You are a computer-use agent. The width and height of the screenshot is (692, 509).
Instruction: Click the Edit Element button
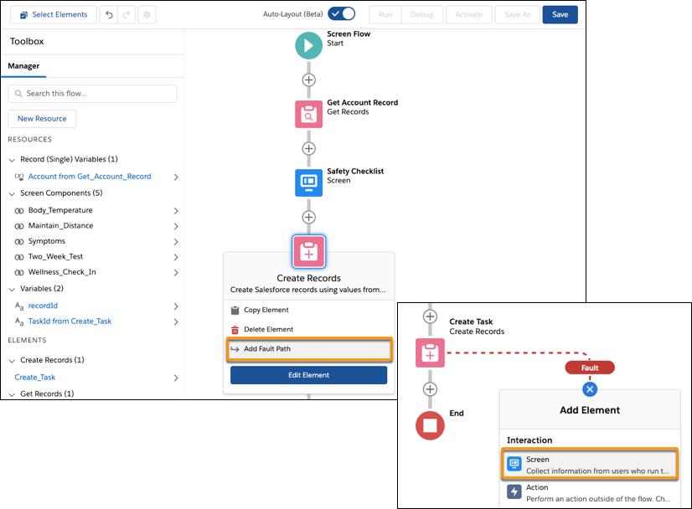pos(308,375)
